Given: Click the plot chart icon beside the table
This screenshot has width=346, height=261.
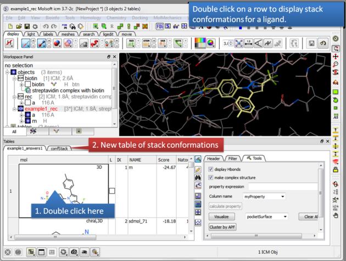Looking at the screenshot, I should (x=198, y=222).
